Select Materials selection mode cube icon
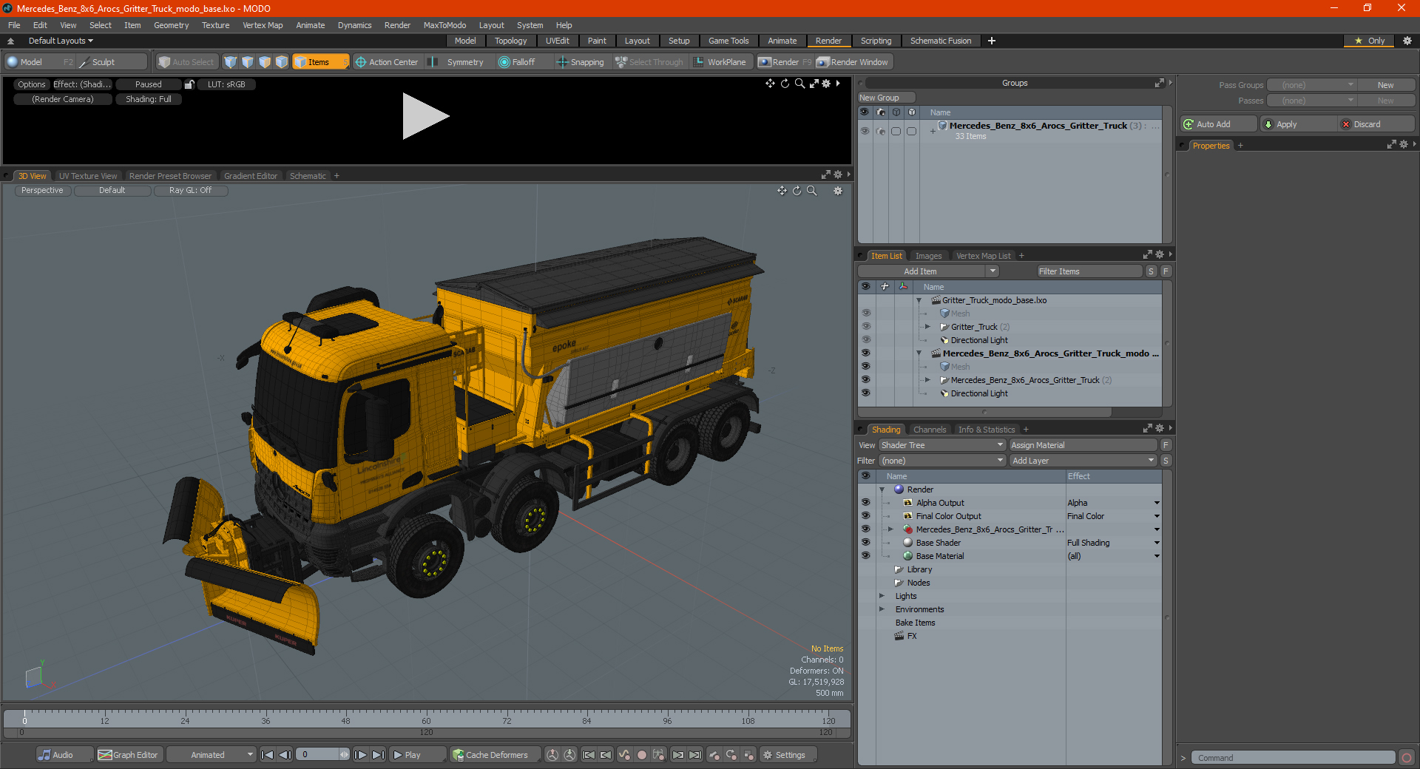Screen dimensions: 1420x769 (282, 62)
